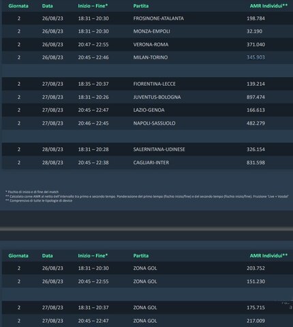293x327 pixels.
Task: Click the time range 18:31 – 20:26
Action: 93,97
